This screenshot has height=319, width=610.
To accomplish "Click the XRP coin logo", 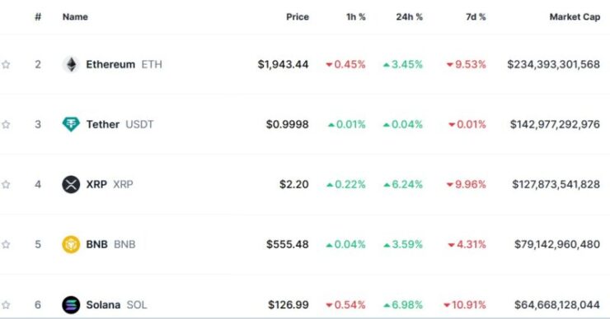I will (x=71, y=184).
